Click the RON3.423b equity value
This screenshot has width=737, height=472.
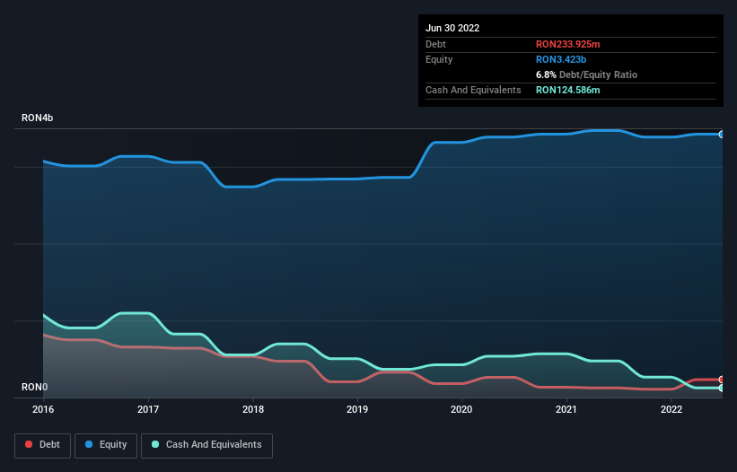click(x=561, y=59)
